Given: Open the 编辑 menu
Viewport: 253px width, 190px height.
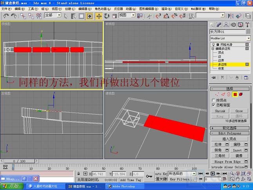Looking at the screenshot, I should pos(20,9).
